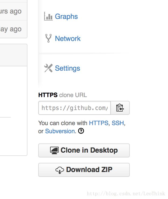Image resolution: width=168 pixels, height=199 pixels.
Task: Focus the HTTPS clone URL field
Action: 75,108
